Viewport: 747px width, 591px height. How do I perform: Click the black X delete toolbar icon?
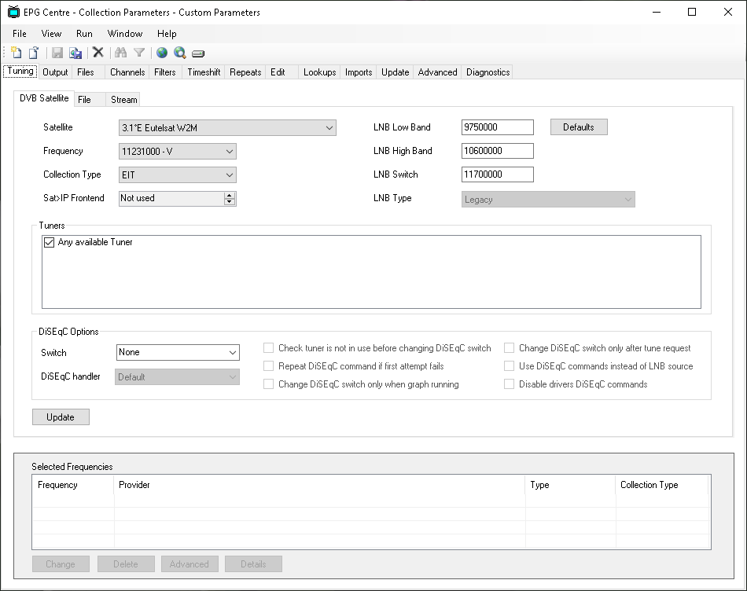tap(98, 53)
